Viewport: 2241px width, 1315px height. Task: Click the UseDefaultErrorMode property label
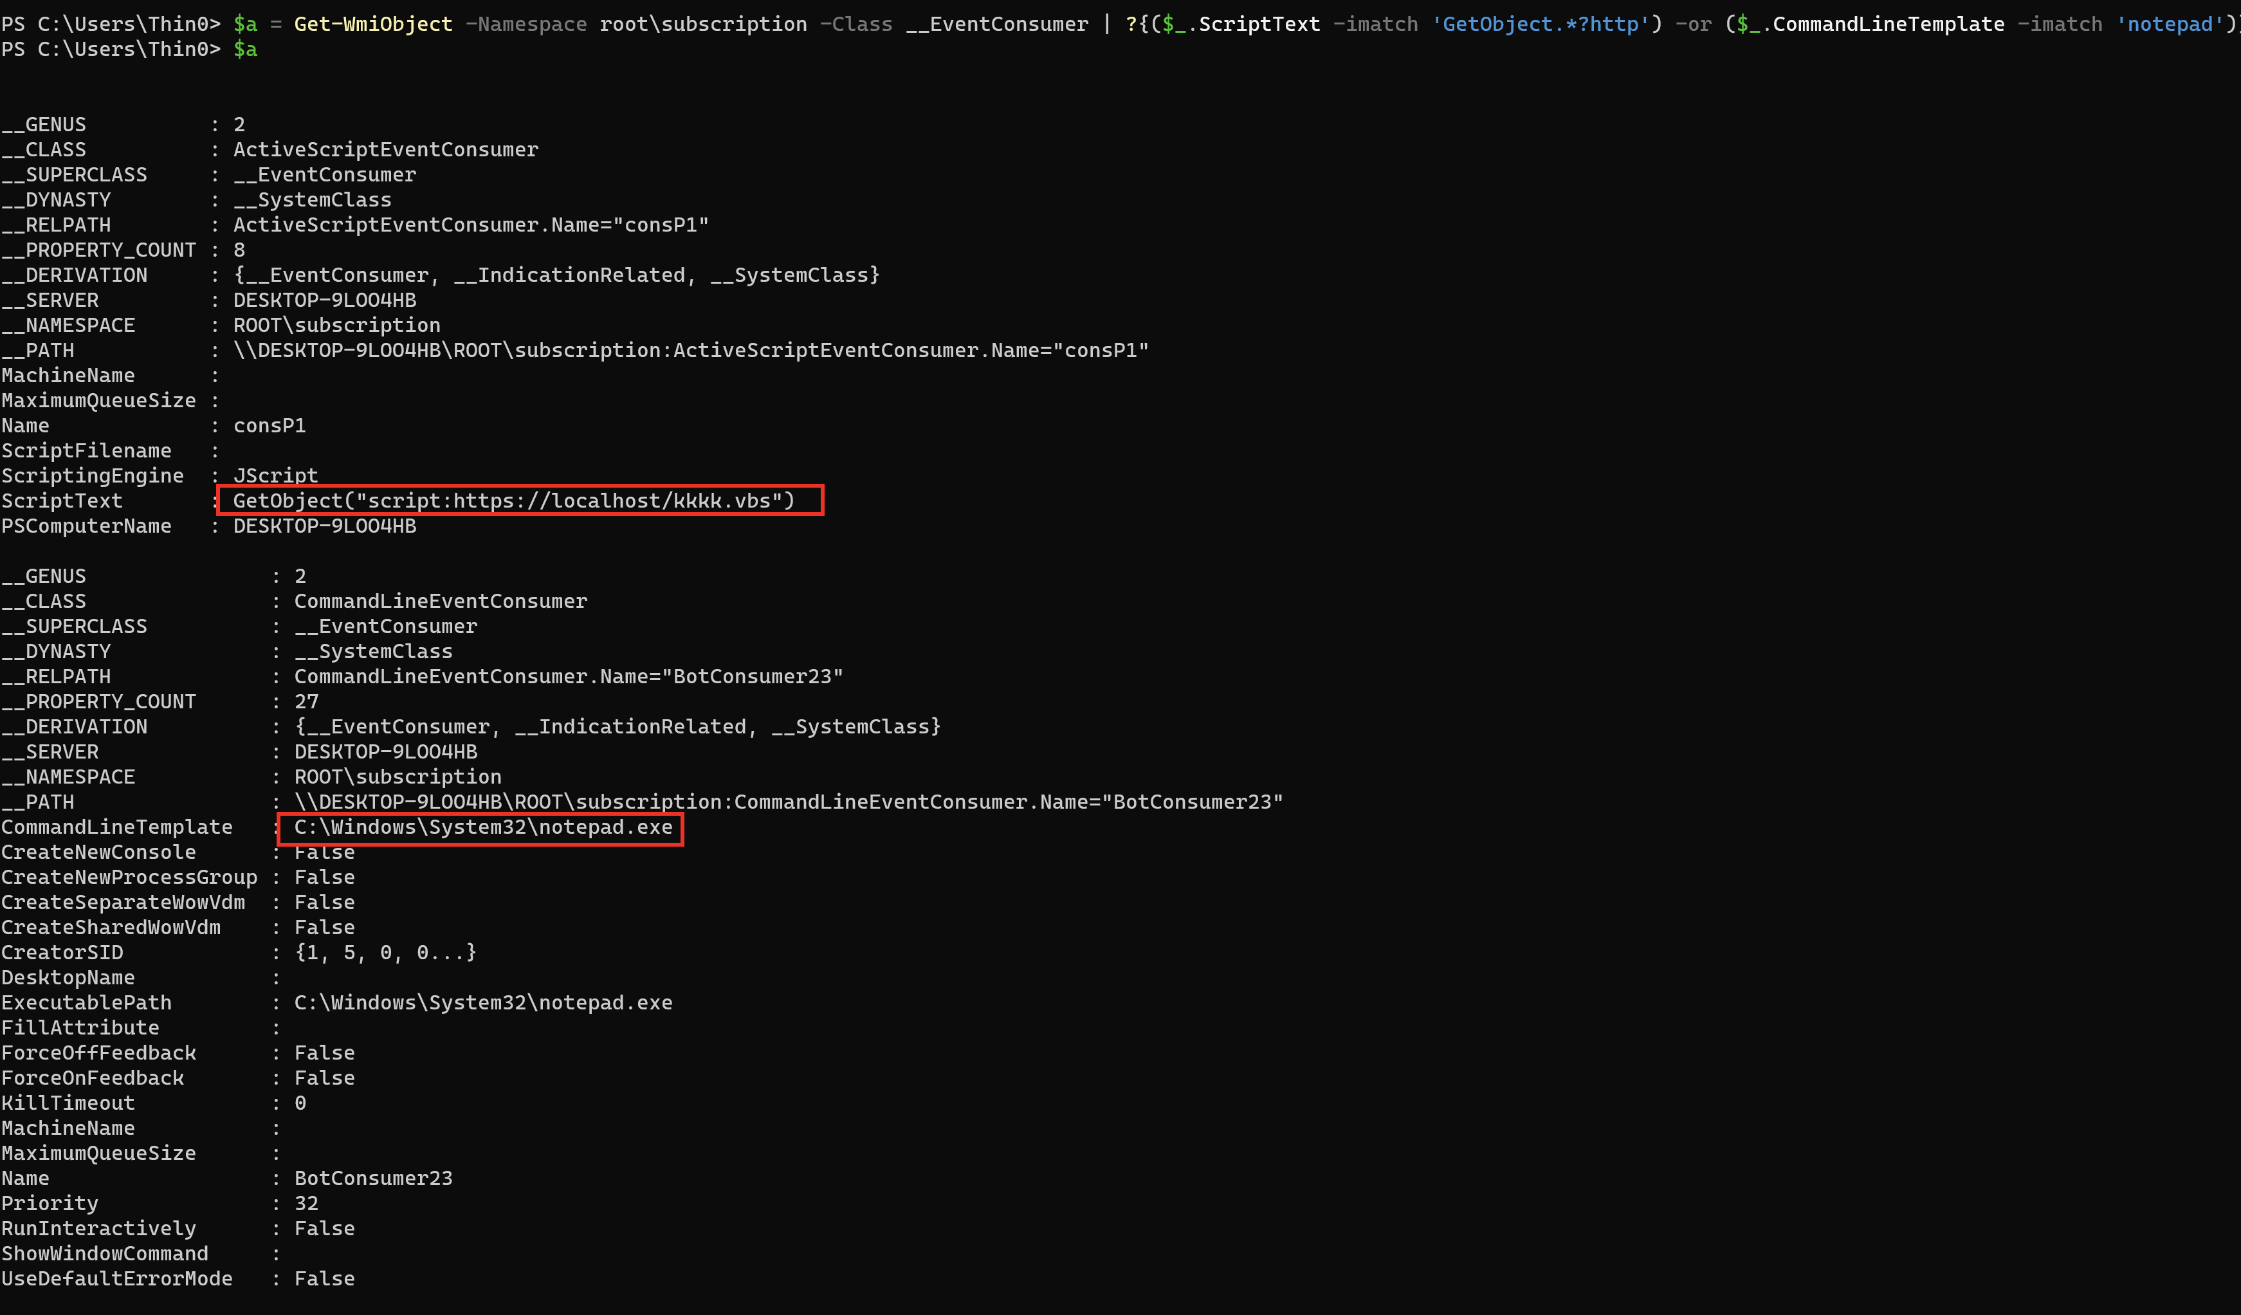click(x=117, y=1278)
